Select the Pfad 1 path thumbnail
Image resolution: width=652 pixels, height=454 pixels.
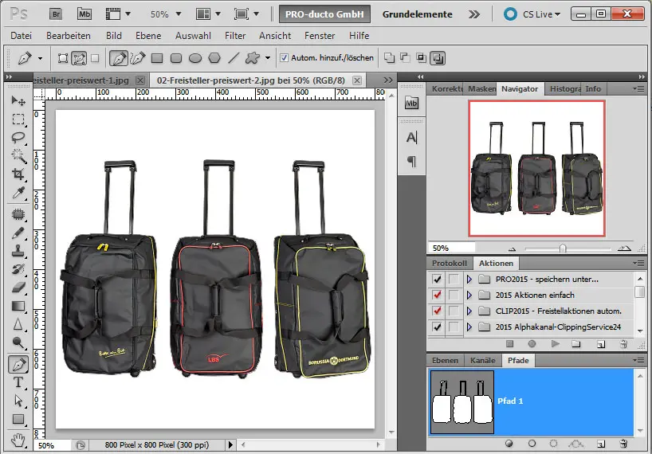(462, 402)
